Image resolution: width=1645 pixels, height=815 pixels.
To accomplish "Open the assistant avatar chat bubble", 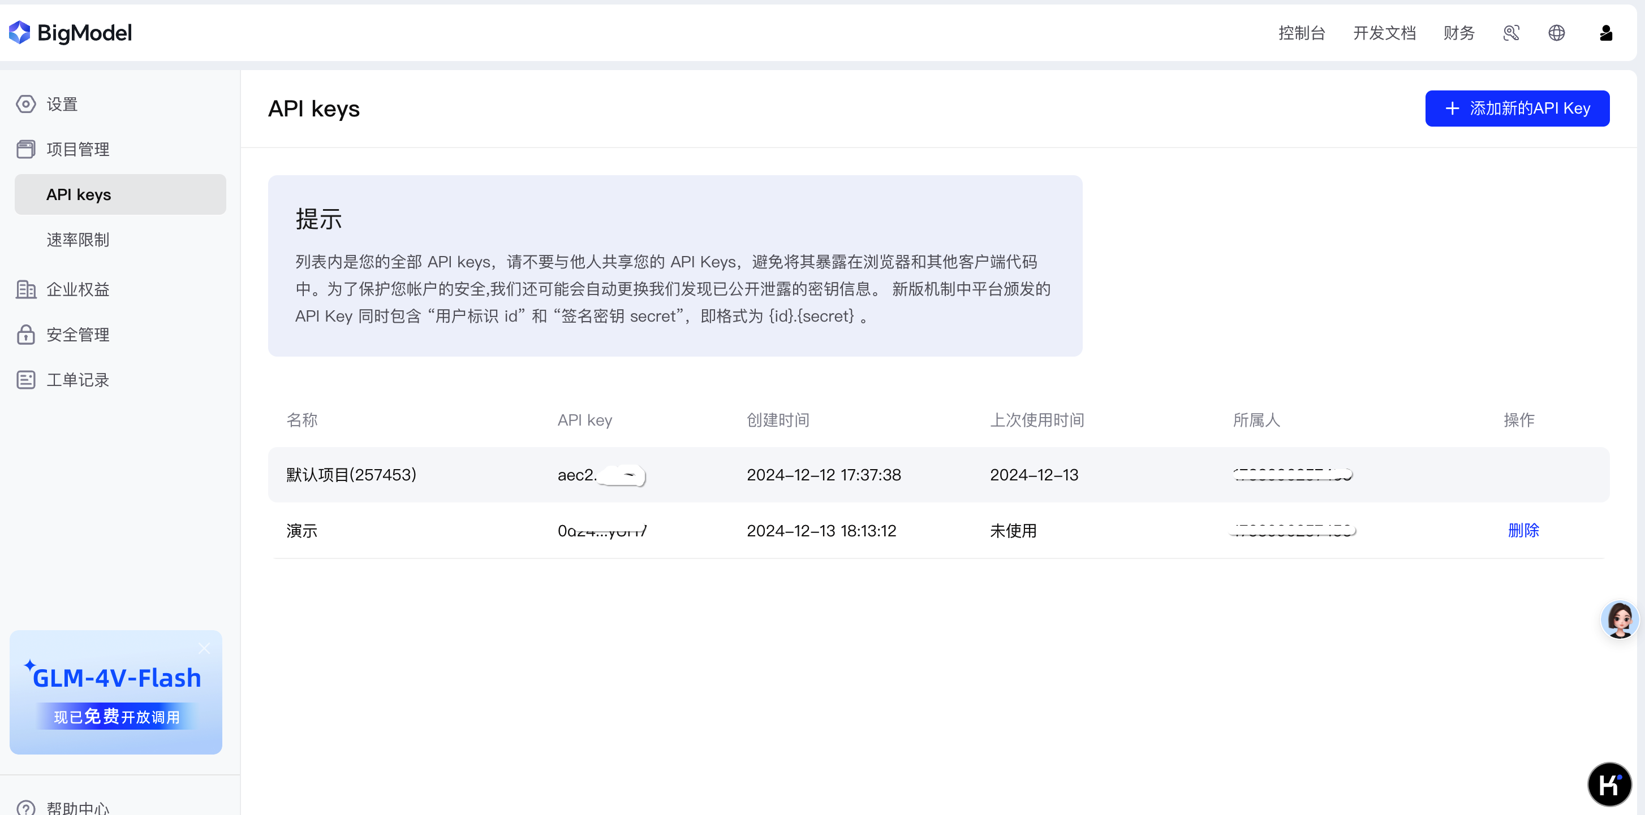I will [x=1619, y=618].
